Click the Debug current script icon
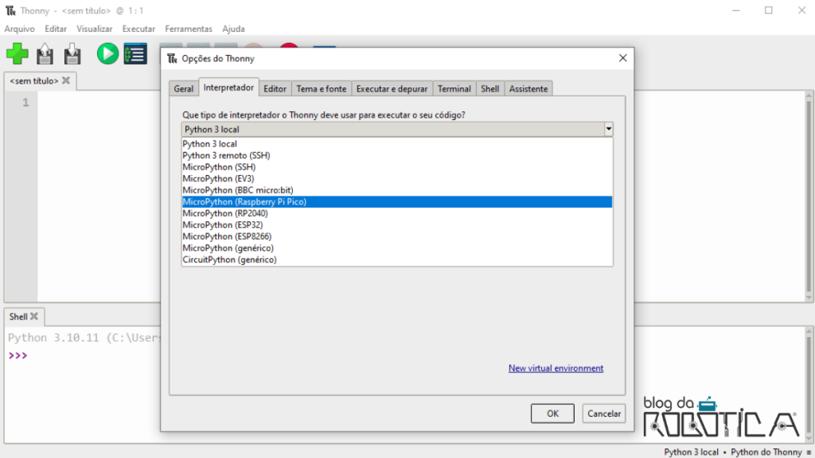This screenshot has height=458, width=815. [135, 54]
